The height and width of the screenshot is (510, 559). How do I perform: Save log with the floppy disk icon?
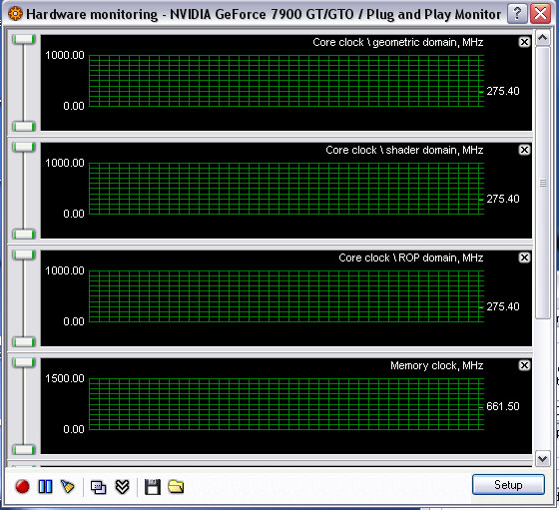tap(153, 487)
